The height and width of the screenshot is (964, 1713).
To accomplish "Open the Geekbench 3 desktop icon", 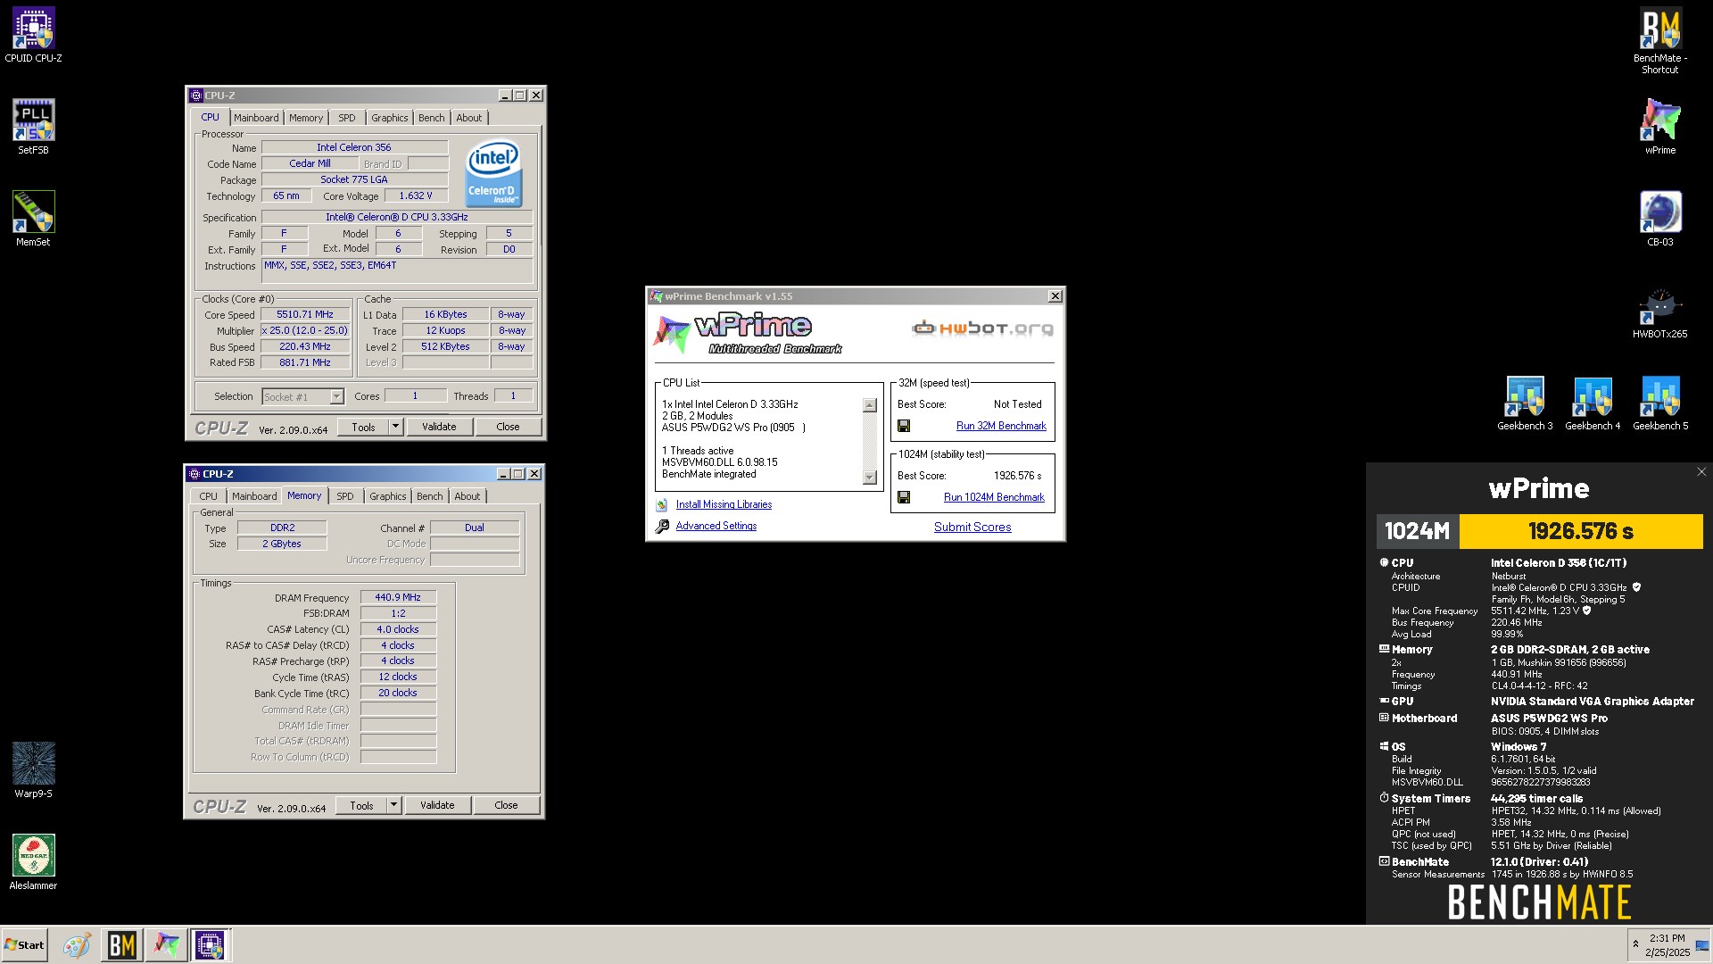I will tap(1525, 403).
